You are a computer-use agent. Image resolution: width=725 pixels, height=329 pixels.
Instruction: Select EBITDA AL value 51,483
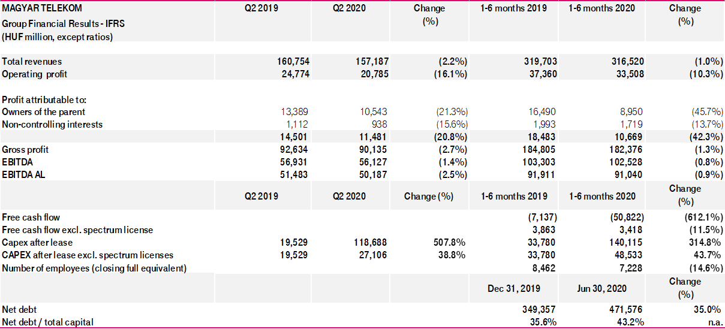pyautogui.click(x=294, y=174)
